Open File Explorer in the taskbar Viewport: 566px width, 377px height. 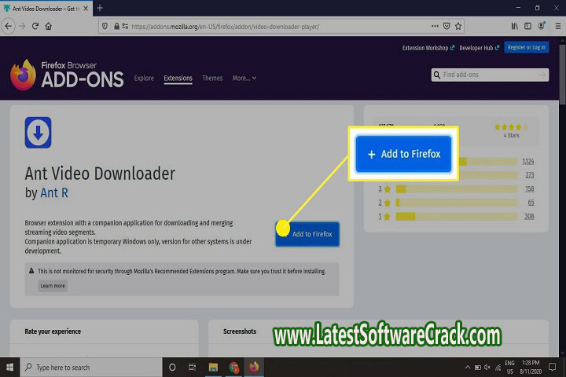click(213, 367)
